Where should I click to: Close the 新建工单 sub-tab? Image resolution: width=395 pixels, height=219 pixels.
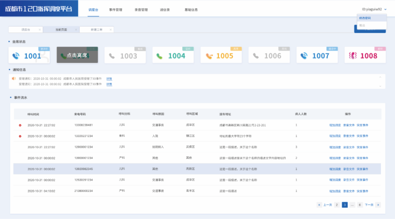pyautogui.click(x=111, y=30)
